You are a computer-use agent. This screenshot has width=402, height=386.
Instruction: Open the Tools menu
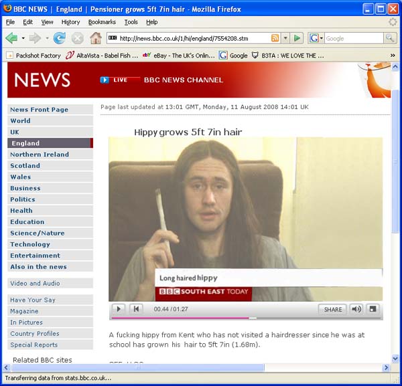[x=131, y=22]
